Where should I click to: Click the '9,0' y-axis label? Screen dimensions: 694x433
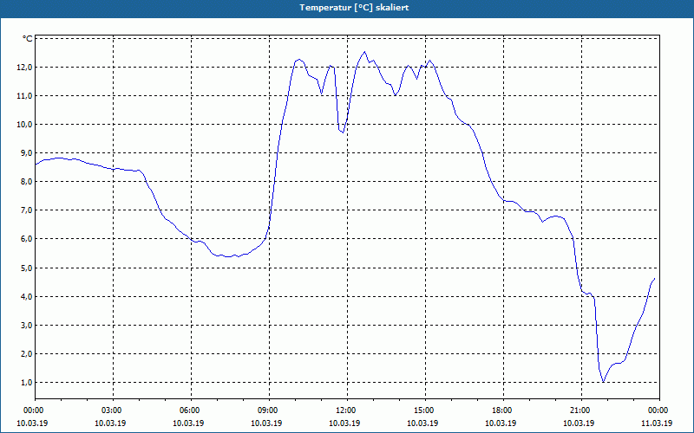click(27, 153)
